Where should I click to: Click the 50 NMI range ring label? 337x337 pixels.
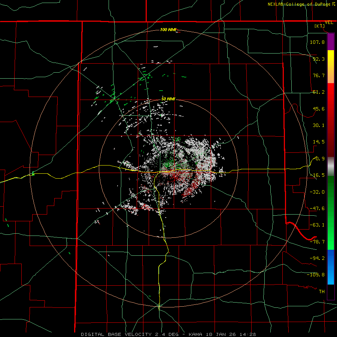168,99
